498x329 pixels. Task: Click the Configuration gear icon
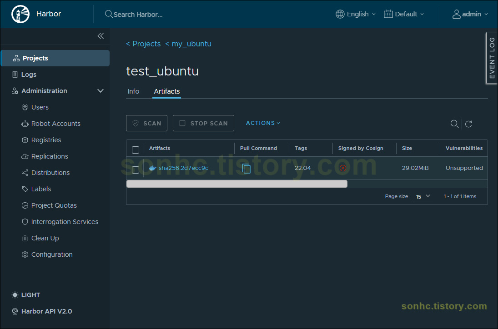click(25, 254)
